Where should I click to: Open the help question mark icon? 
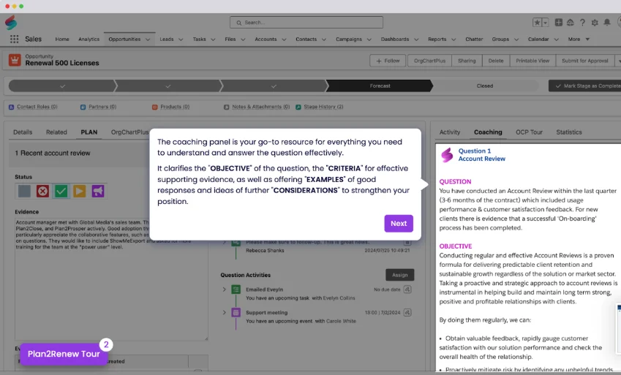click(x=582, y=23)
